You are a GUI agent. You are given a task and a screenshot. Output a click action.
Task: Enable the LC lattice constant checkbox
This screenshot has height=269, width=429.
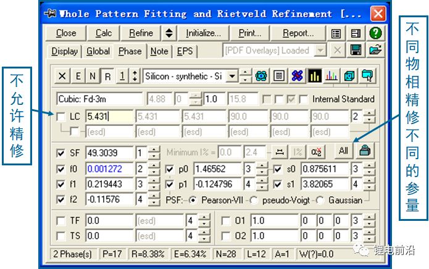pos(61,117)
